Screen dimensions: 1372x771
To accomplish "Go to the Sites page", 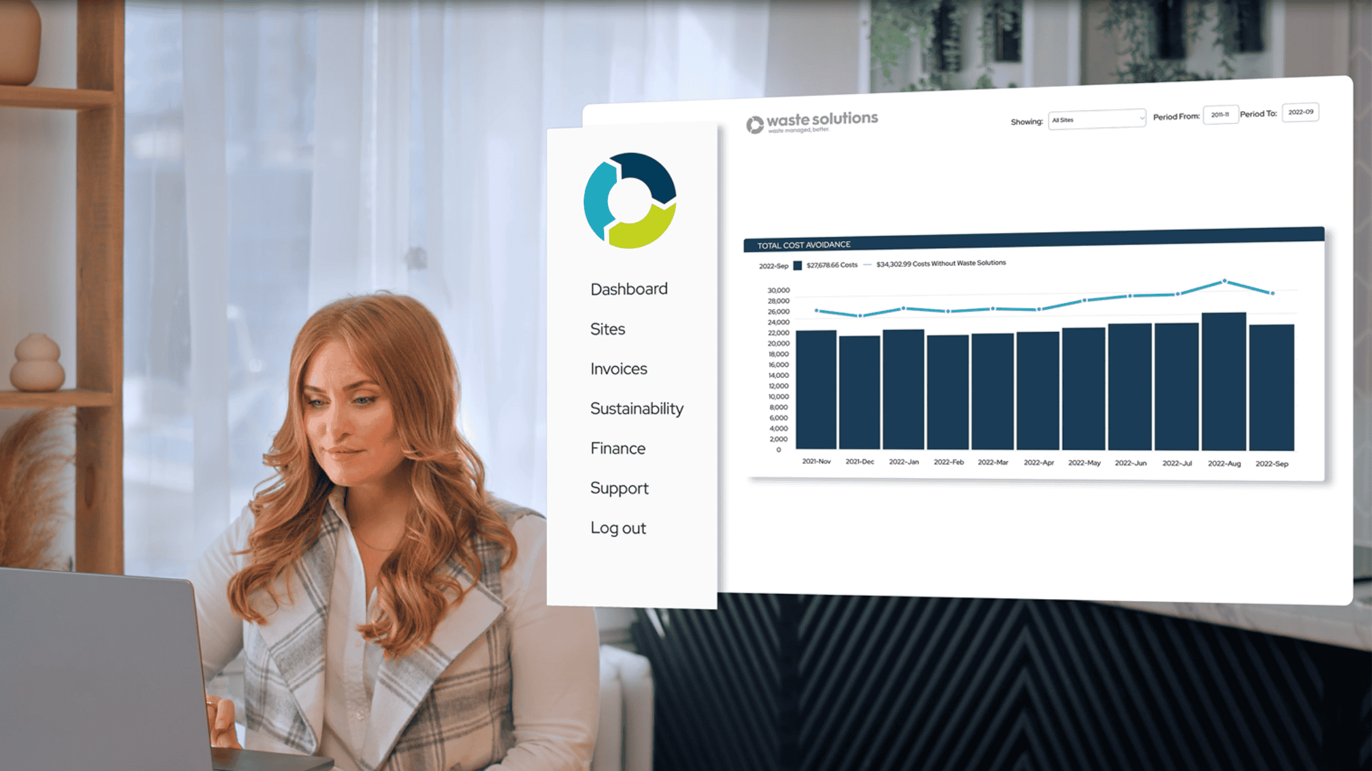I will [x=607, y=329].
